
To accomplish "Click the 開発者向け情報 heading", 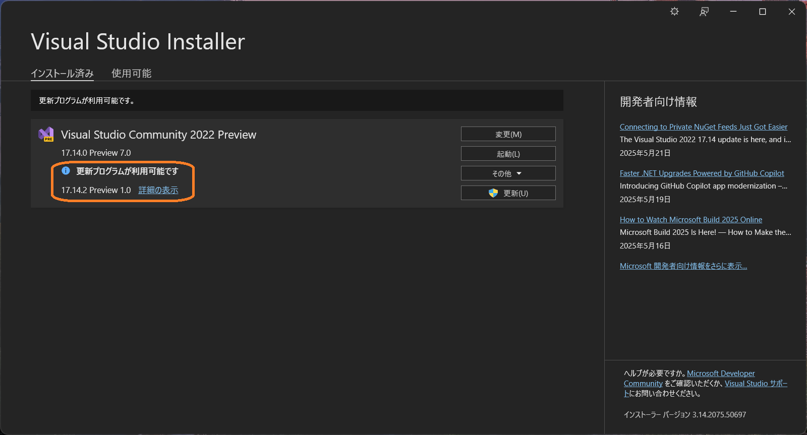I will [658, 102].
